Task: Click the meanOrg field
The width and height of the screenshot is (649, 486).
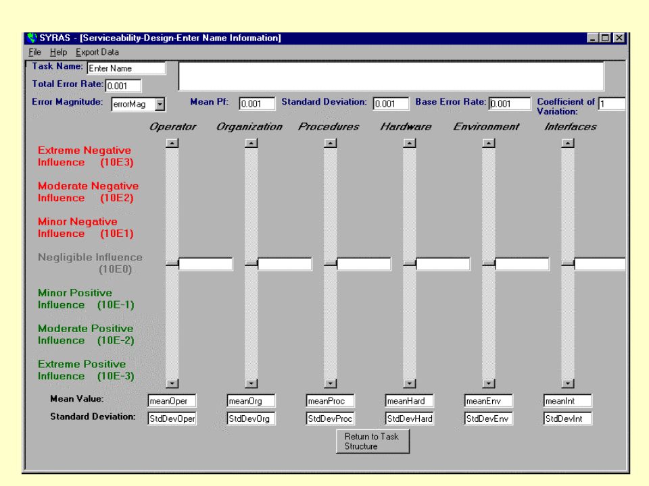Action: coord(251,401)
